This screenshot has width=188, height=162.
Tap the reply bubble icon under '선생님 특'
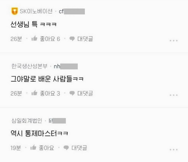click(x=72, y=39)
